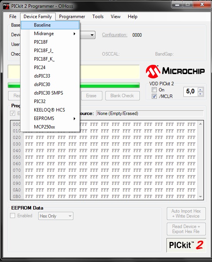Toggle the /MCLR checkbox
This screenshot has width=212, height=262.
(x=154, y=96)
